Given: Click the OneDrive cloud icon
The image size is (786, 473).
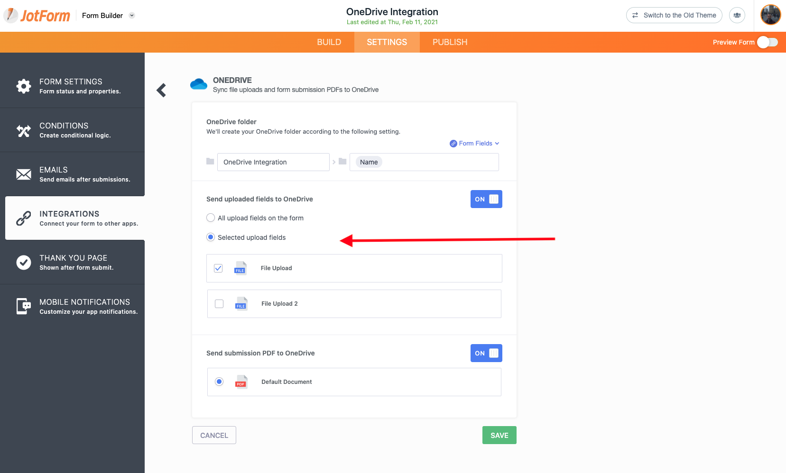Looking at the screenshot, I should [199, 84].
